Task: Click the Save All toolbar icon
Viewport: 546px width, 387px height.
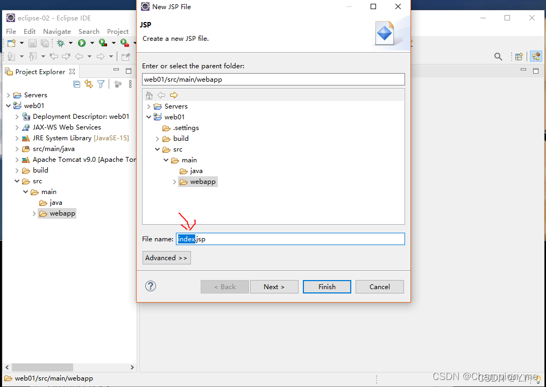Action: pyautogui.click(x=45, y=43)
